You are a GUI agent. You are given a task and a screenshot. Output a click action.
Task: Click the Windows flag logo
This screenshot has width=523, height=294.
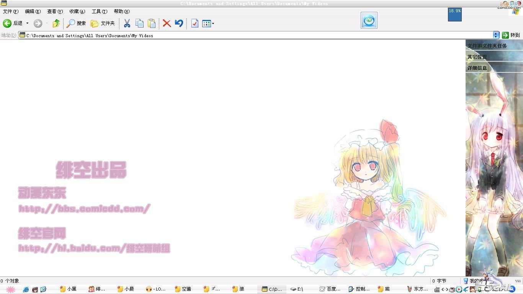[x=515, y=12]
